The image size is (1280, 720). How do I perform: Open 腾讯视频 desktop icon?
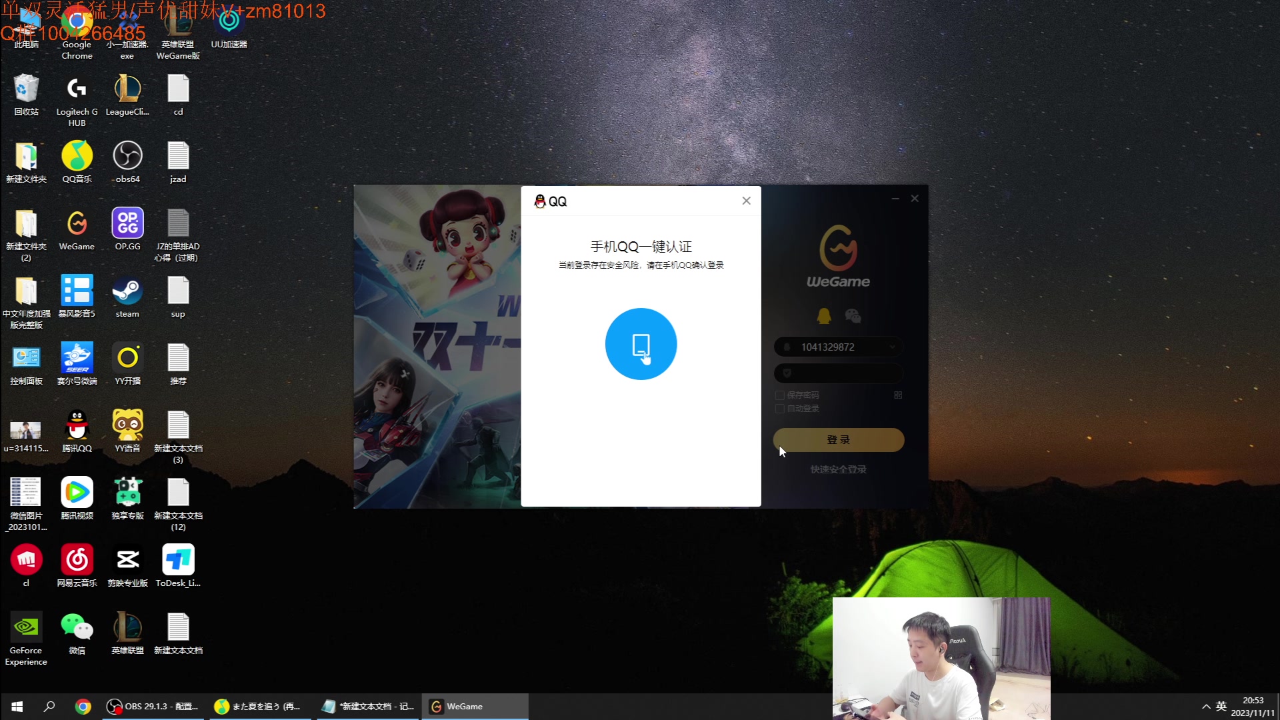[77, 499]
